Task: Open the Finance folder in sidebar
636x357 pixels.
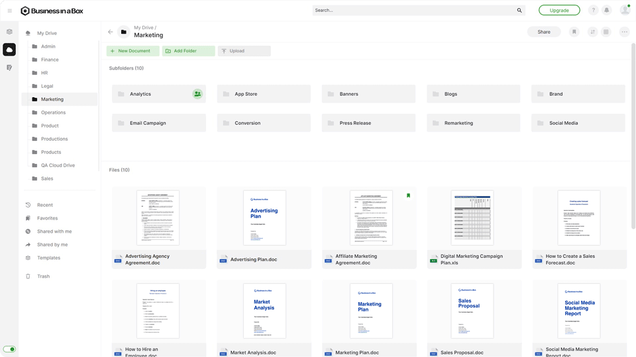Action: tap(50, 59)
